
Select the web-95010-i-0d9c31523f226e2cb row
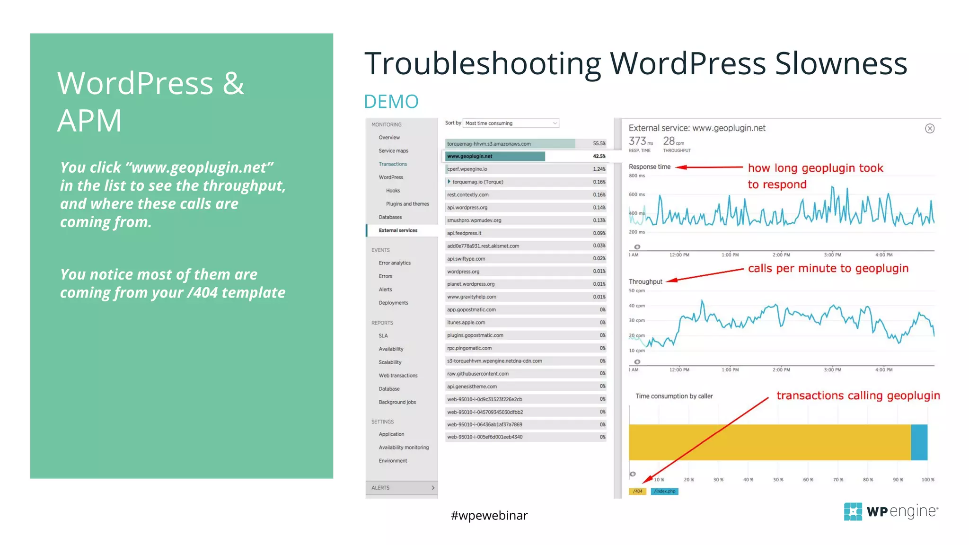(526, 399)
